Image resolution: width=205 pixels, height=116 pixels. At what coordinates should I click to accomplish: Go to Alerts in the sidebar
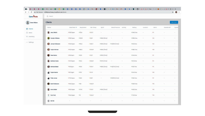(30, 33)
